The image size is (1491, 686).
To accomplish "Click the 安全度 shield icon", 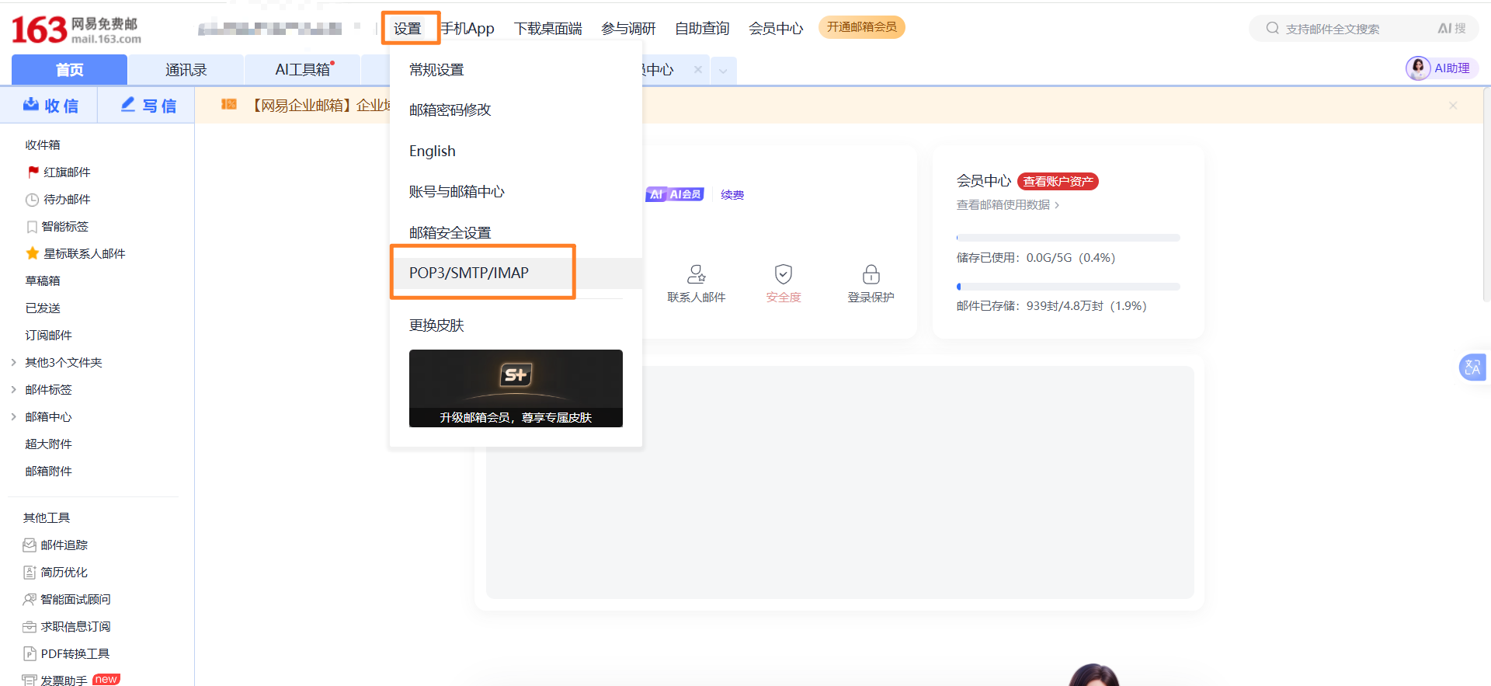I will [784, 274].
